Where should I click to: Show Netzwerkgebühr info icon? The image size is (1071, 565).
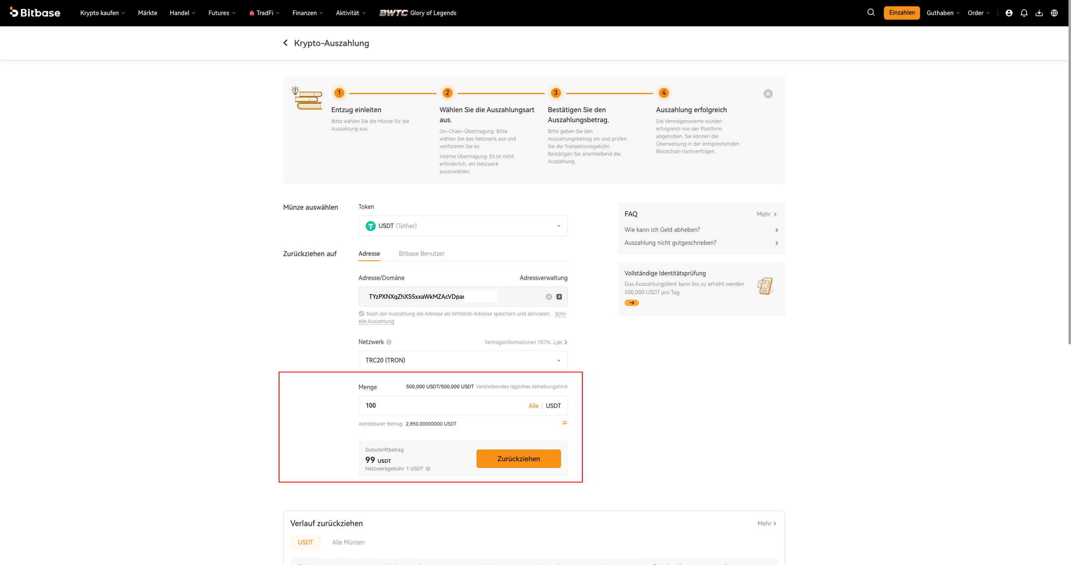coord(428,469)
